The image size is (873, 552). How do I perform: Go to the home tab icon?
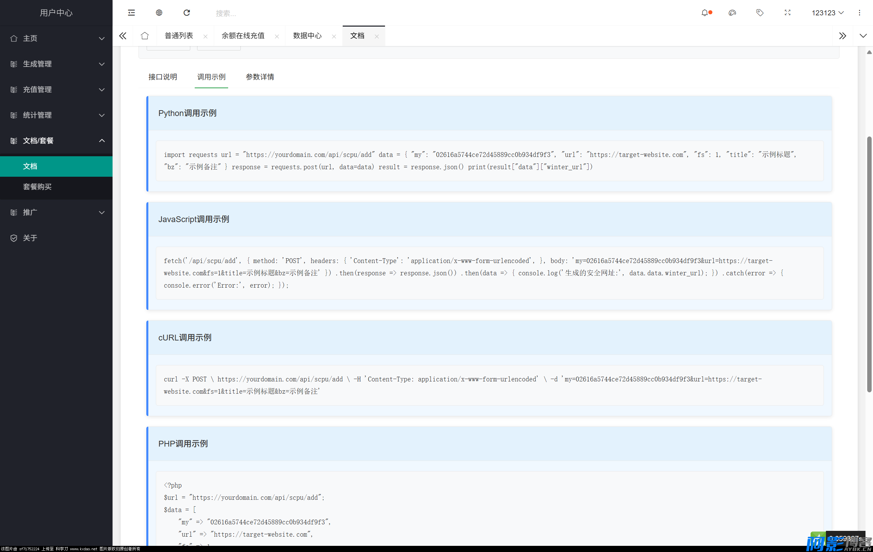coord(145,35)
